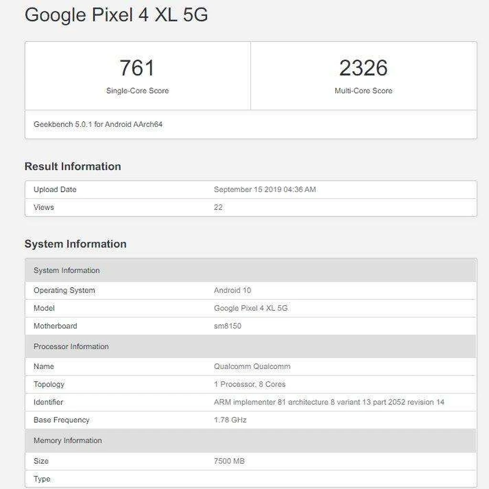The image size is (489, 489).
Task: Click Geekbench 5.0.1 for Android AArch64 text
Action: (98, 125)
